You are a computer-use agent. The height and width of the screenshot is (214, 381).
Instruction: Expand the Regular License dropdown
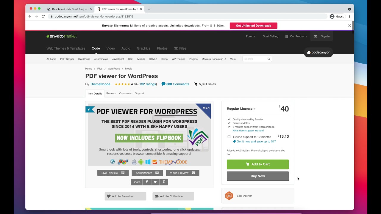click(241, 109)
